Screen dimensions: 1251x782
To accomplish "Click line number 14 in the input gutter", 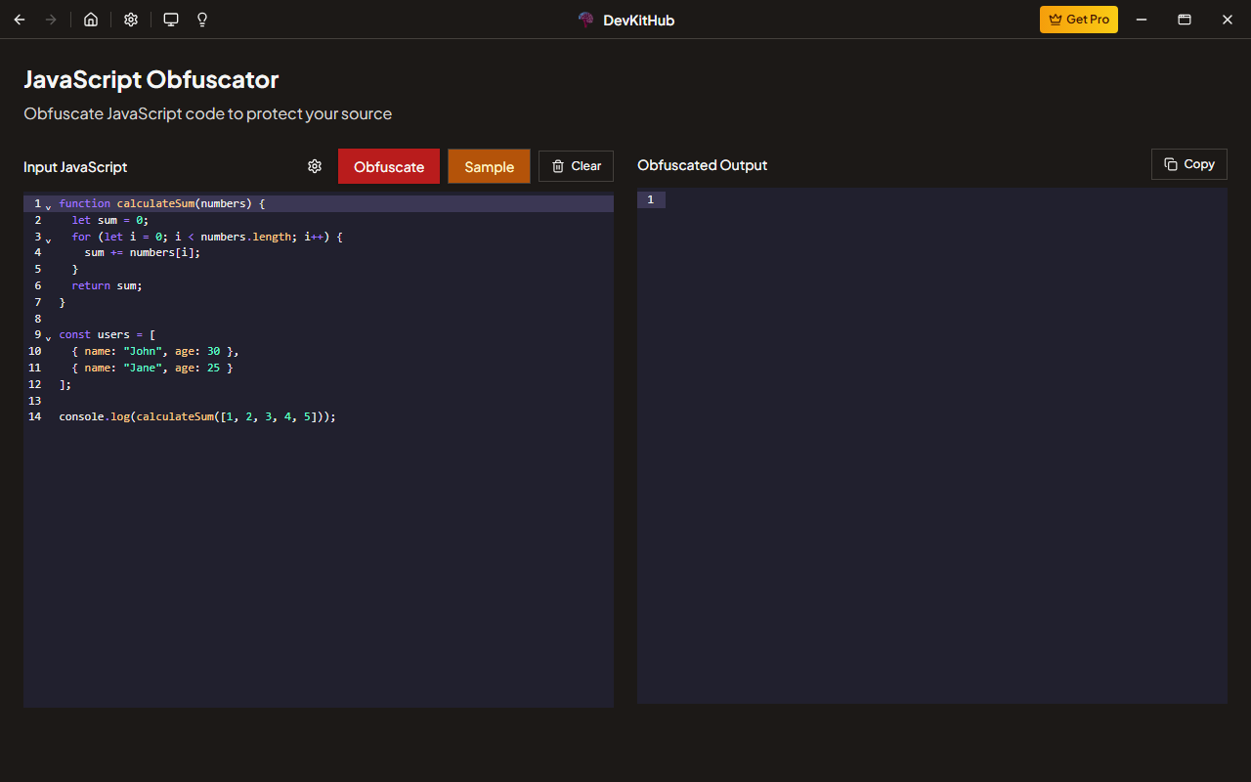I will 35,416.
